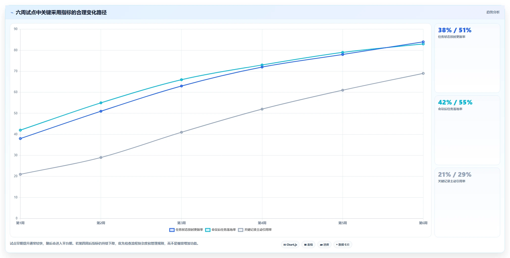Click the week 3 point on the gray line

[181, 132]
